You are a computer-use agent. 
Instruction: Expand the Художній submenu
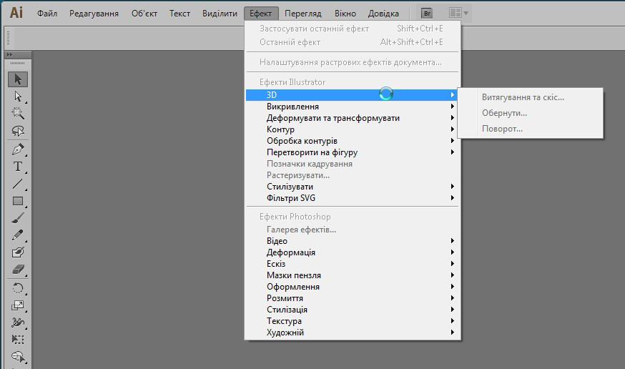pos(353,333)
